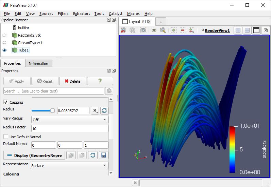Switch to the Information tab

pos(38,64)
